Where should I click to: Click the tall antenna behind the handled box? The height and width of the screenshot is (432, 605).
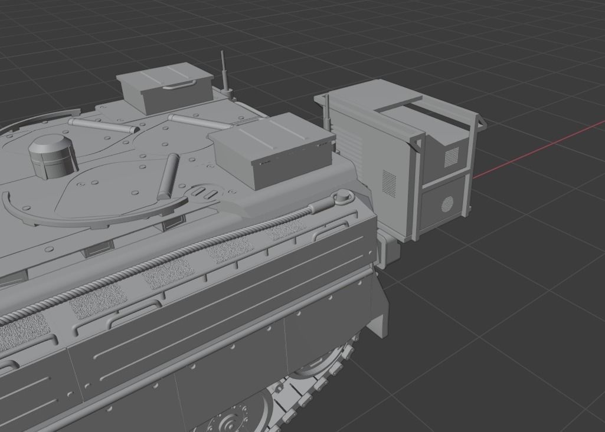point(226,73)
